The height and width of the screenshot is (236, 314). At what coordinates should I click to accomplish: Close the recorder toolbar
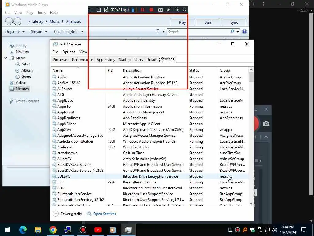[x=184, y=10]
